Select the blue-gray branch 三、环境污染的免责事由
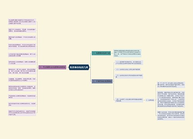Viewport: 193px width, 139px height. point(102,81)
